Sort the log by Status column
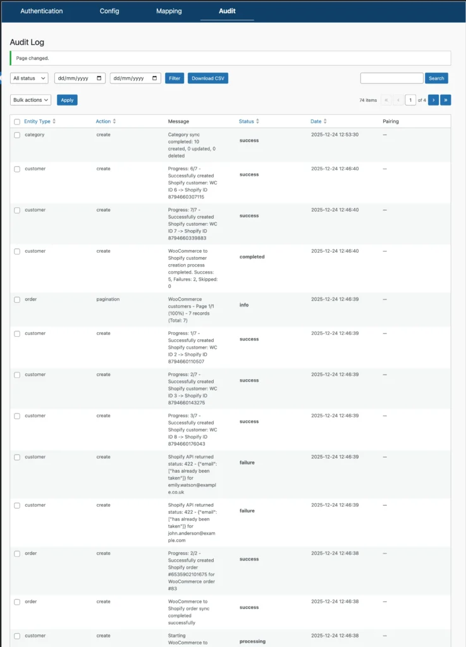This screenshot has height=647, width=466. point(246,121)
